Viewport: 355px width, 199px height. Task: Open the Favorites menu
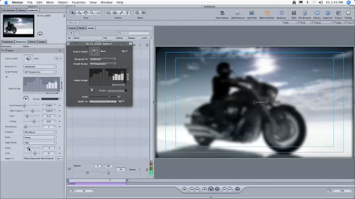(x=79, y=2)
